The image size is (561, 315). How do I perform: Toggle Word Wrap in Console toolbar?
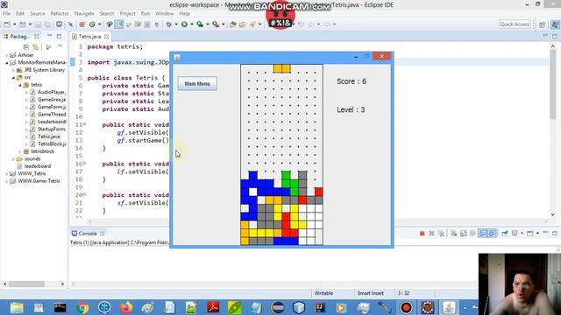click(473, 234)
